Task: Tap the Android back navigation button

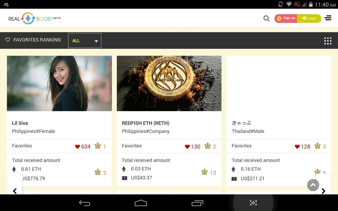Action: tap(84, 203)
